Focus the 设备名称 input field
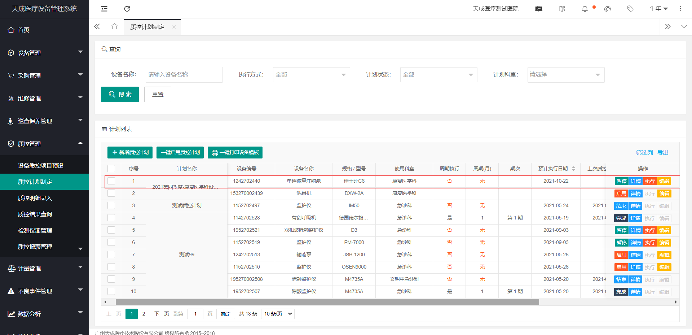Viewport: 692px width, 335px height. [x=184, y=75]
